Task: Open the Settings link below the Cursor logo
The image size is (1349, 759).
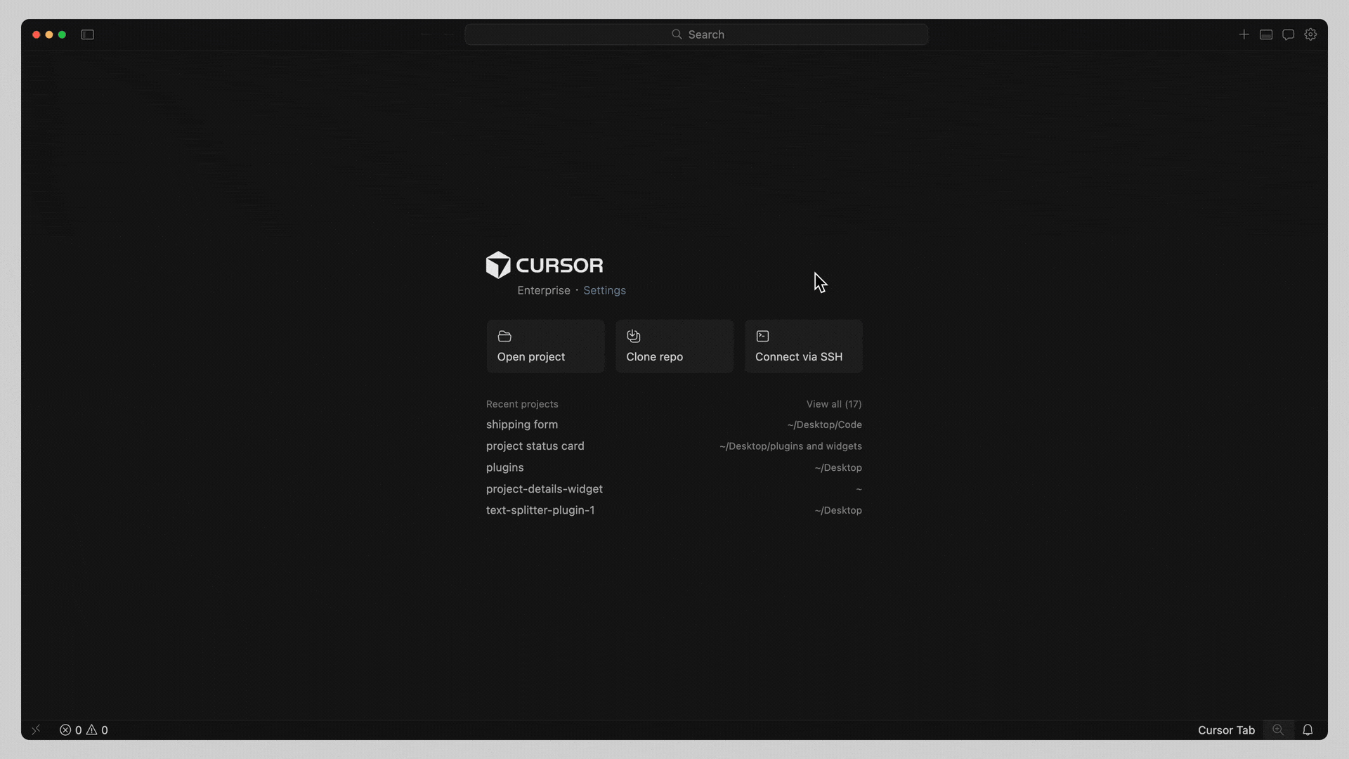Action: tap(604, 290)
